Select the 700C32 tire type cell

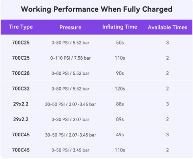(x=21, y=89)
